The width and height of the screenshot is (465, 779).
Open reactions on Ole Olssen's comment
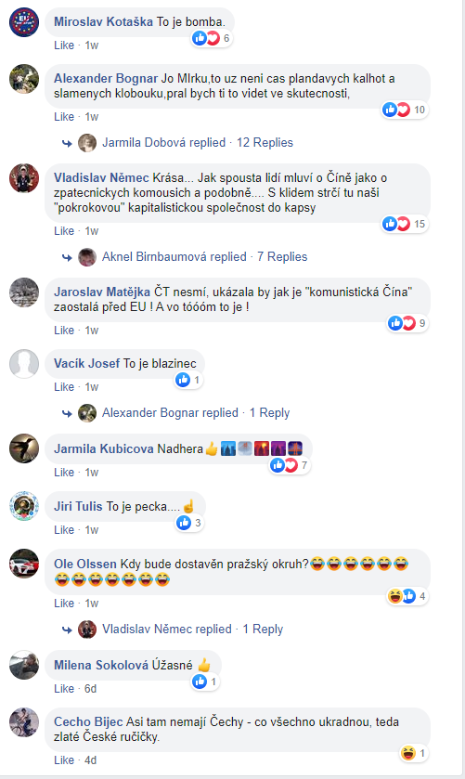(407, 596)
